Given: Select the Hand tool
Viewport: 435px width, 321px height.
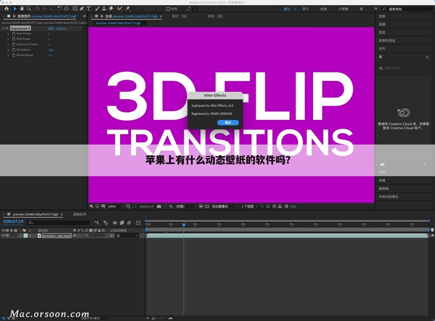Looking at the screenshot, I should point(22,9).
